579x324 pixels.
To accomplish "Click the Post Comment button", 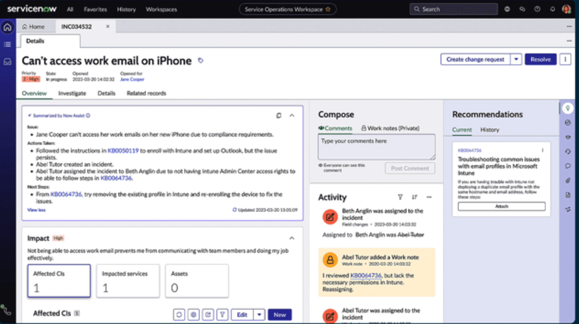I will (x=410, y=168).
